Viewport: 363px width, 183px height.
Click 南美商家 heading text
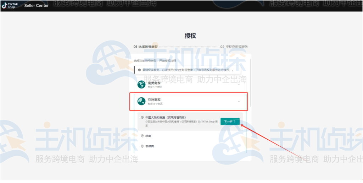(154, 83)
